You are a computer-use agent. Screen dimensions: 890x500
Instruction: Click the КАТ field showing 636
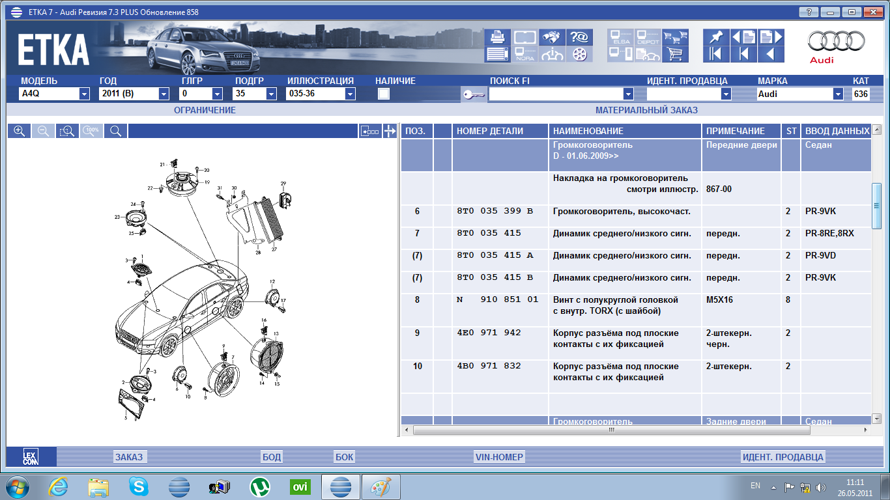pyautogui.click(x=861, y=94)
